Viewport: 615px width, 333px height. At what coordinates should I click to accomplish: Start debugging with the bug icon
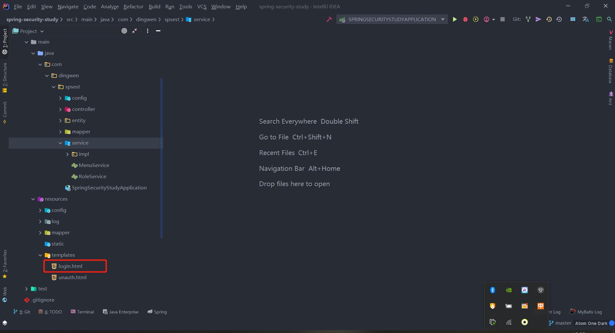(x=465, y=20)
